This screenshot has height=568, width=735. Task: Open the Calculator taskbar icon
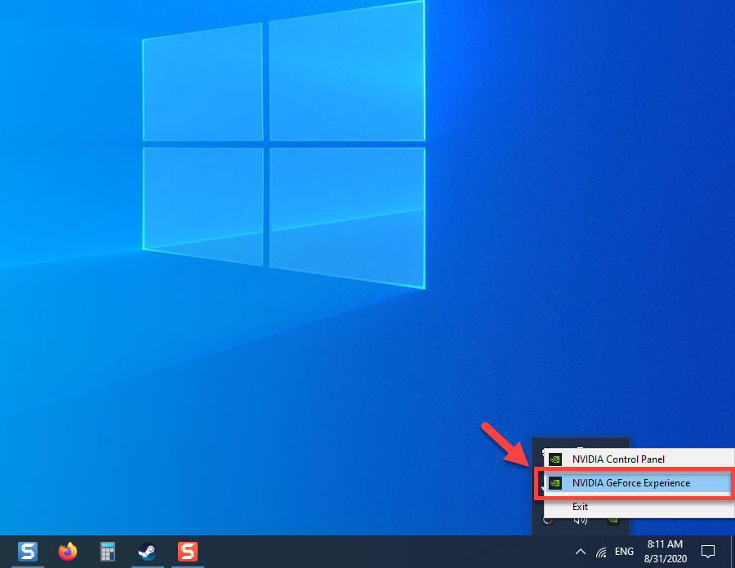[x=108, y=552]
